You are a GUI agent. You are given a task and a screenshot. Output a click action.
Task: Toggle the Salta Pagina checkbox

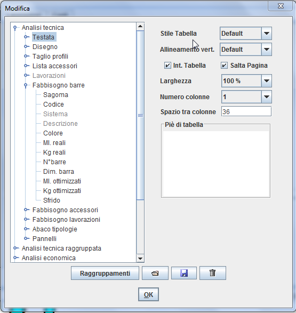click(224, 65)
